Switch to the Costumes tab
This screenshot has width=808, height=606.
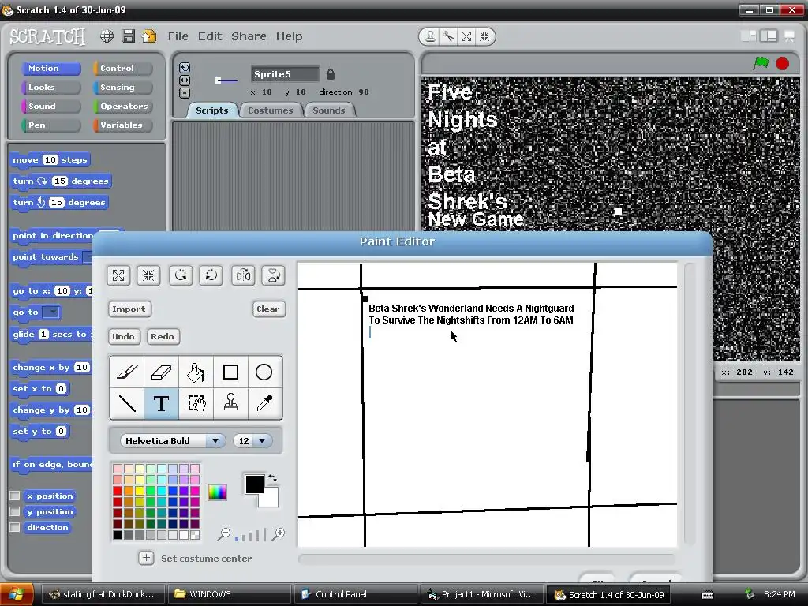pyautogui.click(x=270, y=110)
